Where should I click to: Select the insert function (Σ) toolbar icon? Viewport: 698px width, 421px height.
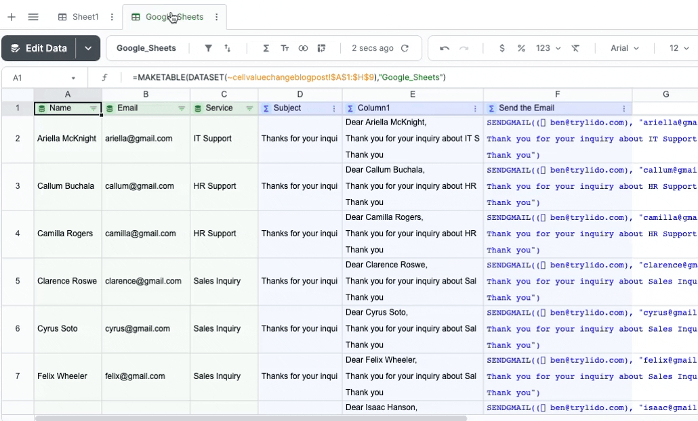(265, 48)
